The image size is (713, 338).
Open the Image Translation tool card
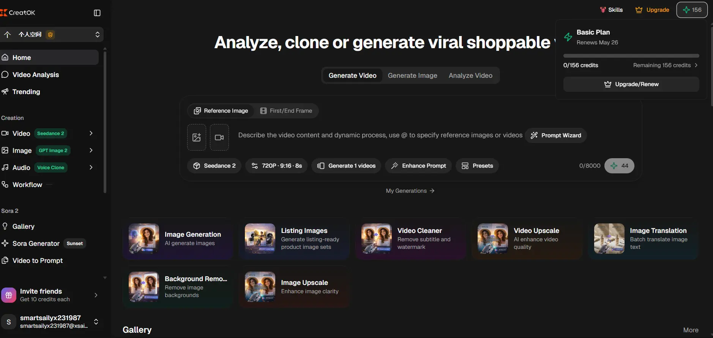[643, 239]
